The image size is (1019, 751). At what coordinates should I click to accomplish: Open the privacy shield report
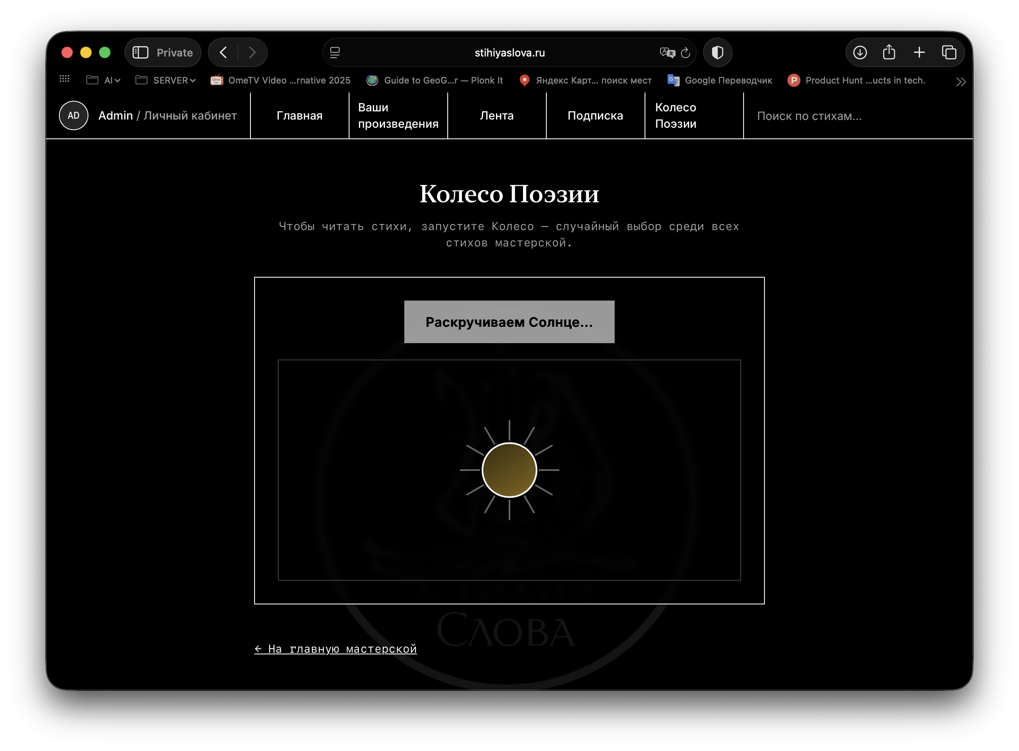717,53
